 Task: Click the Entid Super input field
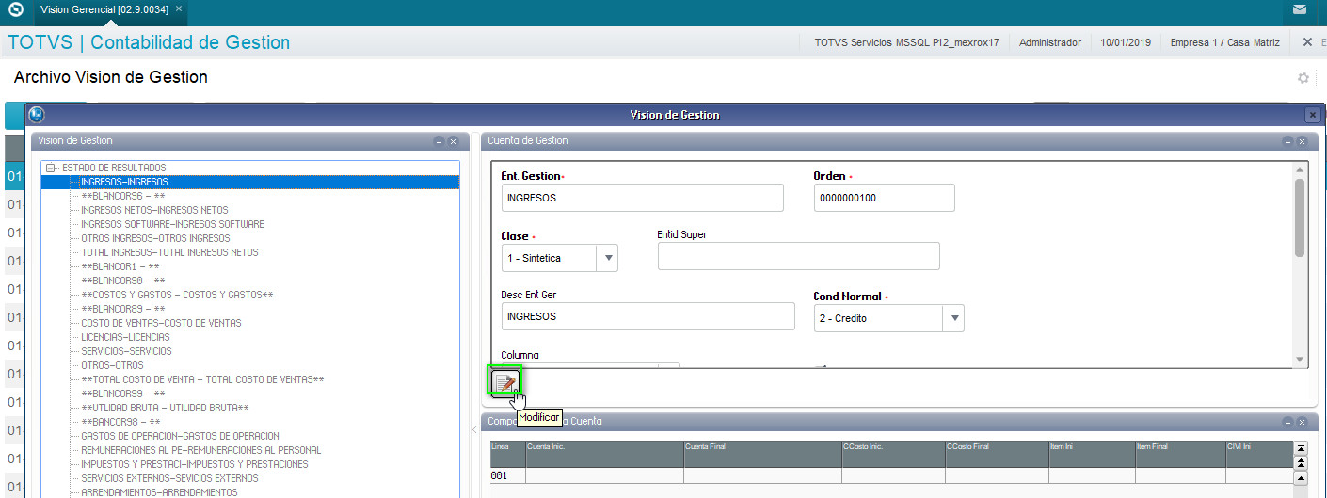(798, 256)
